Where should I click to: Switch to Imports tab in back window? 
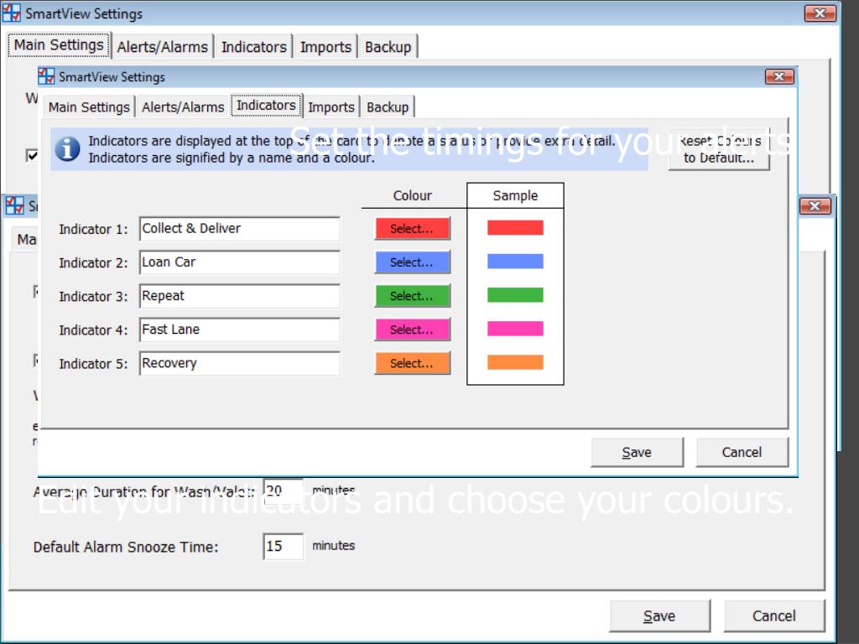tap(325, 47)
